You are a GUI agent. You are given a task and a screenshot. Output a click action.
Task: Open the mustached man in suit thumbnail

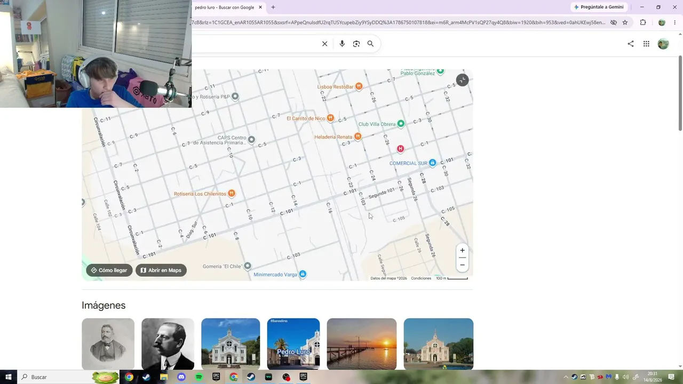pyautogui.click(x=168, y=344)
